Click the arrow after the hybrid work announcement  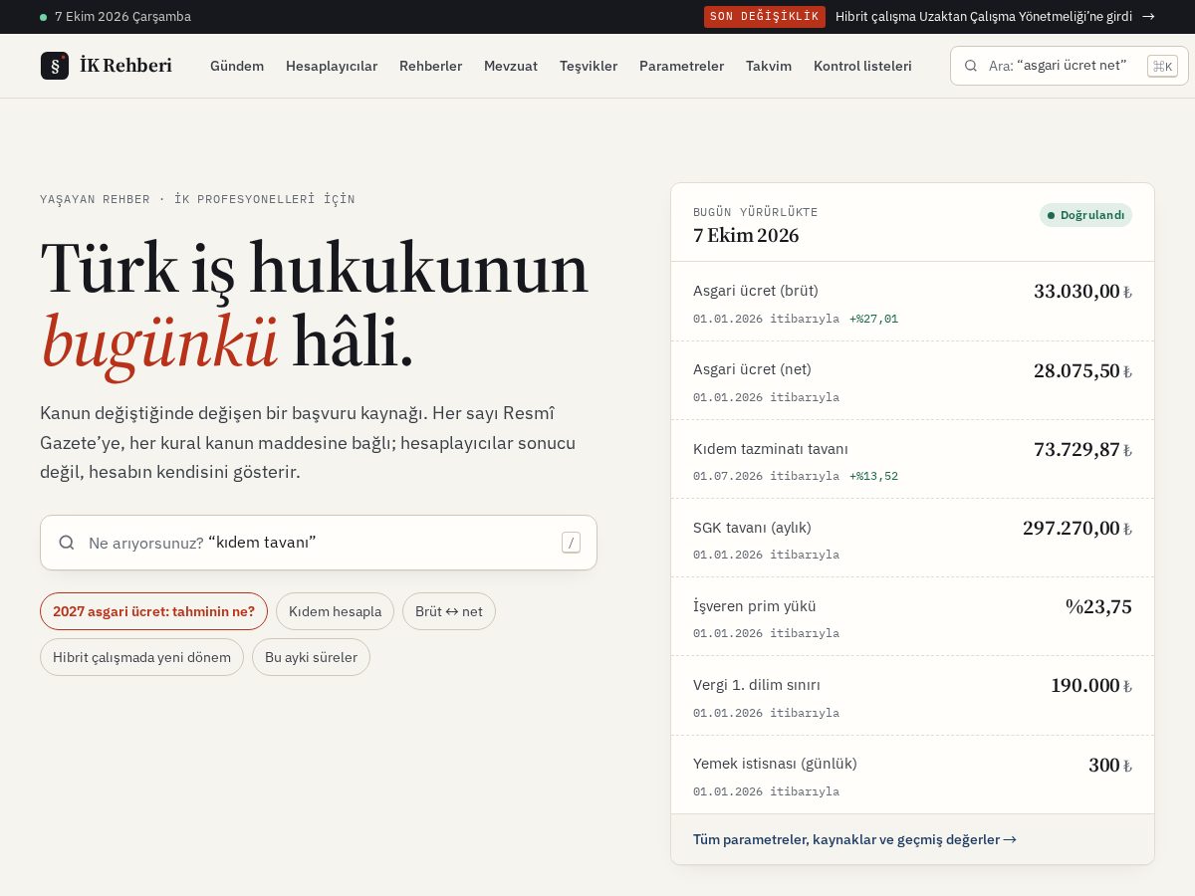tap(1148, 16)
